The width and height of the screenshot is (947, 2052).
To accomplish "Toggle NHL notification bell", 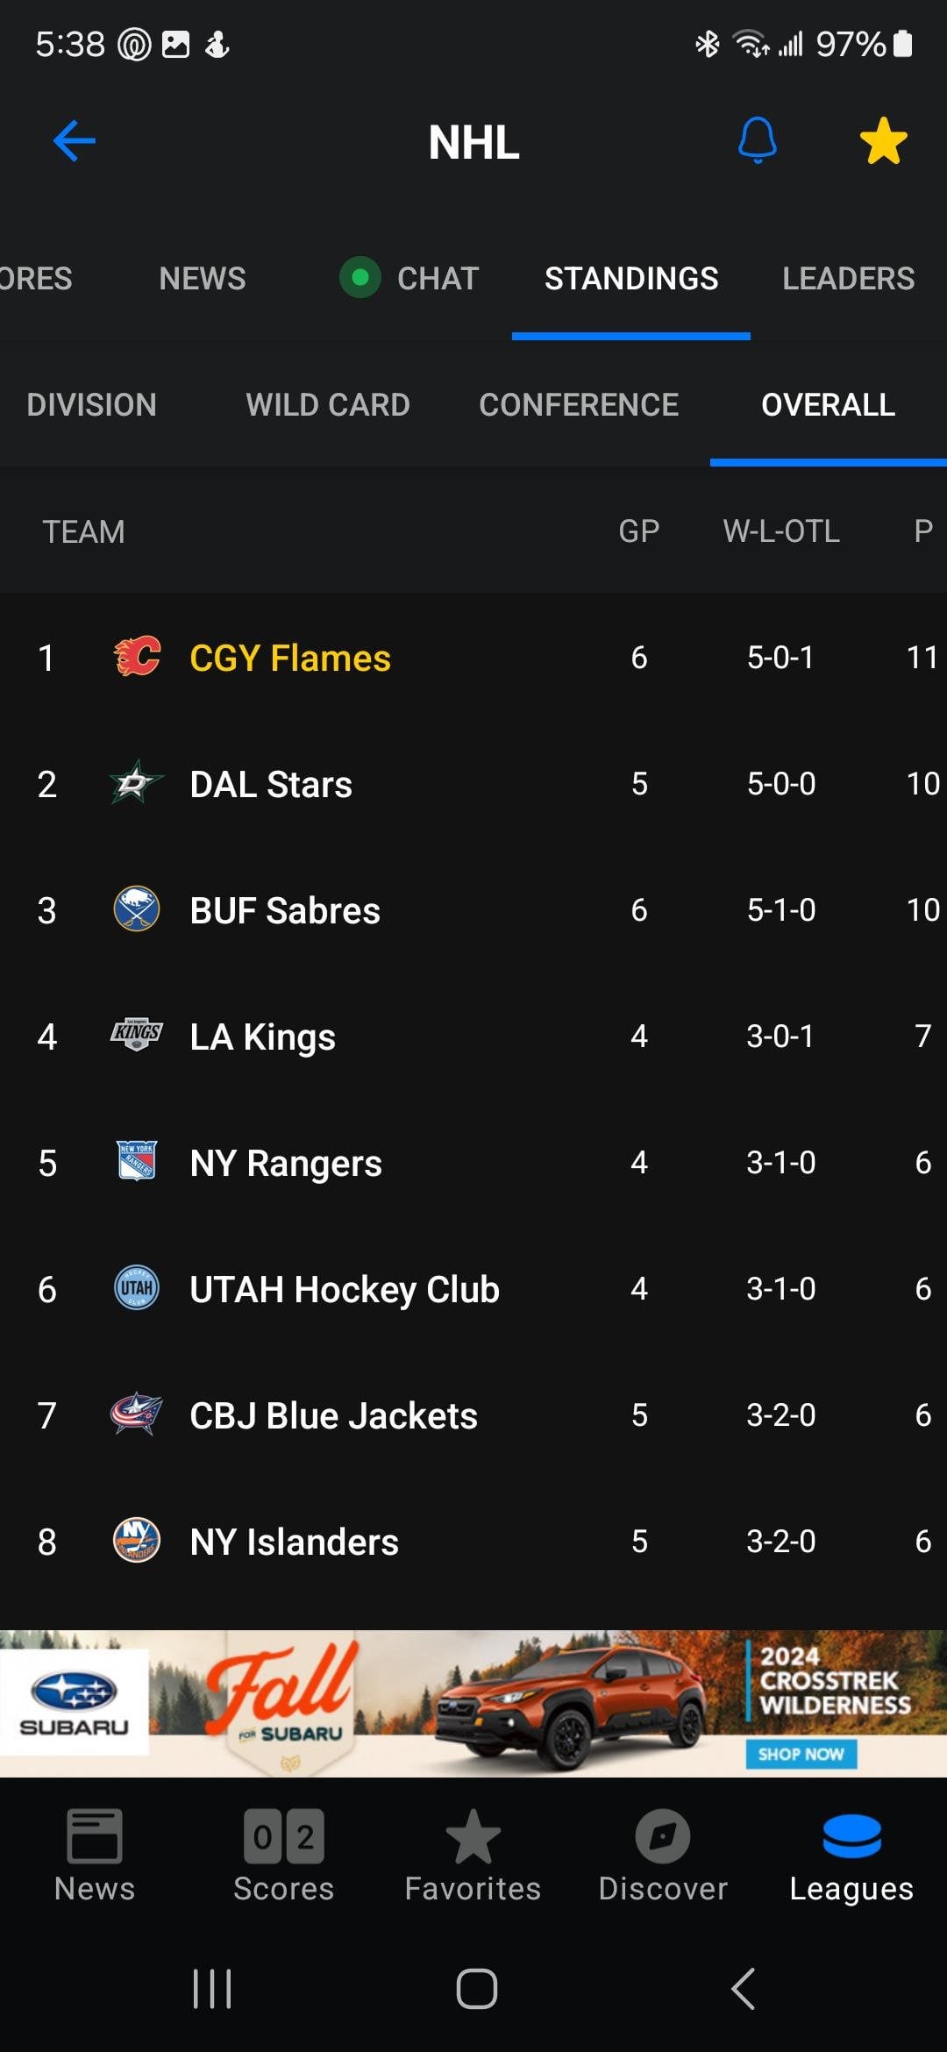I will [x=758, y=140].
